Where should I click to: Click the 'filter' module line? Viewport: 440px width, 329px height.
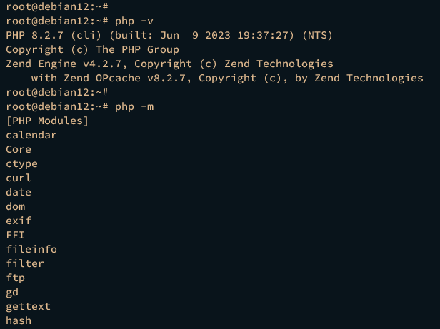point(25,263)
